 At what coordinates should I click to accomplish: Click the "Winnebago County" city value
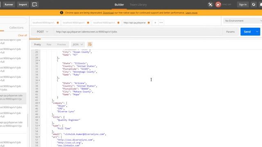84,72
